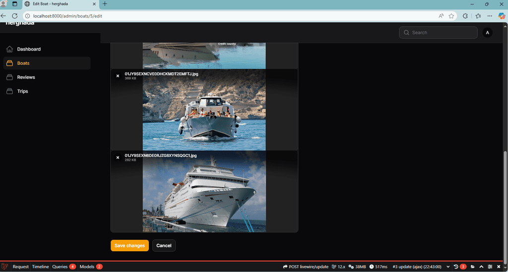Open the browser profile icon
The height and width of the screenshot is (272, 508).
tap(3, 4)
